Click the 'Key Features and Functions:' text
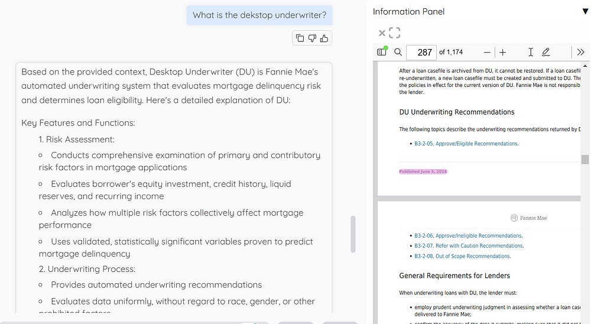The height and width of the screenshot is (324, 591). point(78,123)
